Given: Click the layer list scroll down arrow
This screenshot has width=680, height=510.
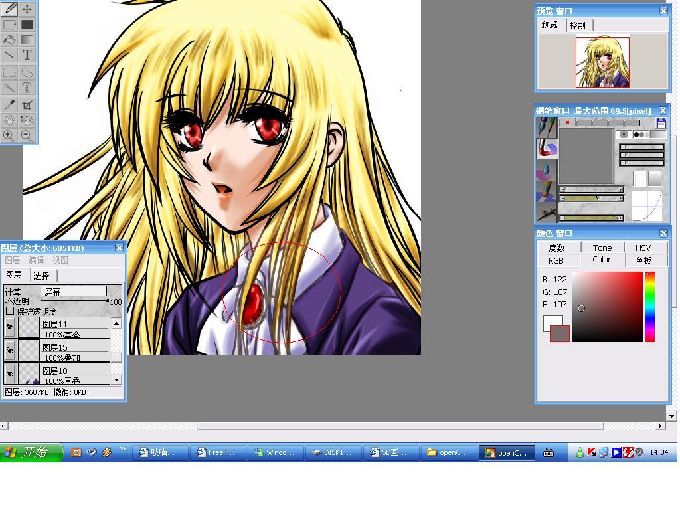Looking at the screenshot, I should coord(116,379).
